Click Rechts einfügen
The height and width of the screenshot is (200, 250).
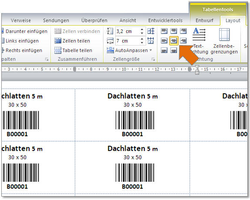(x=22, y=50)
